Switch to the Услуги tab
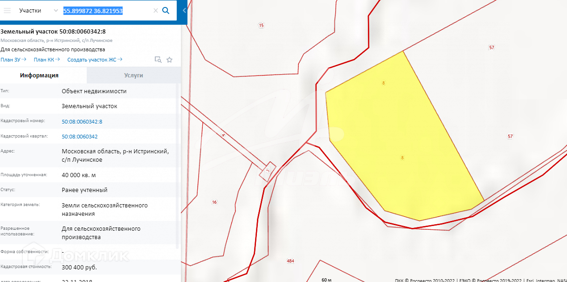Image resolution: width=567 pixels, height=282 pixels. coord(134,75)
